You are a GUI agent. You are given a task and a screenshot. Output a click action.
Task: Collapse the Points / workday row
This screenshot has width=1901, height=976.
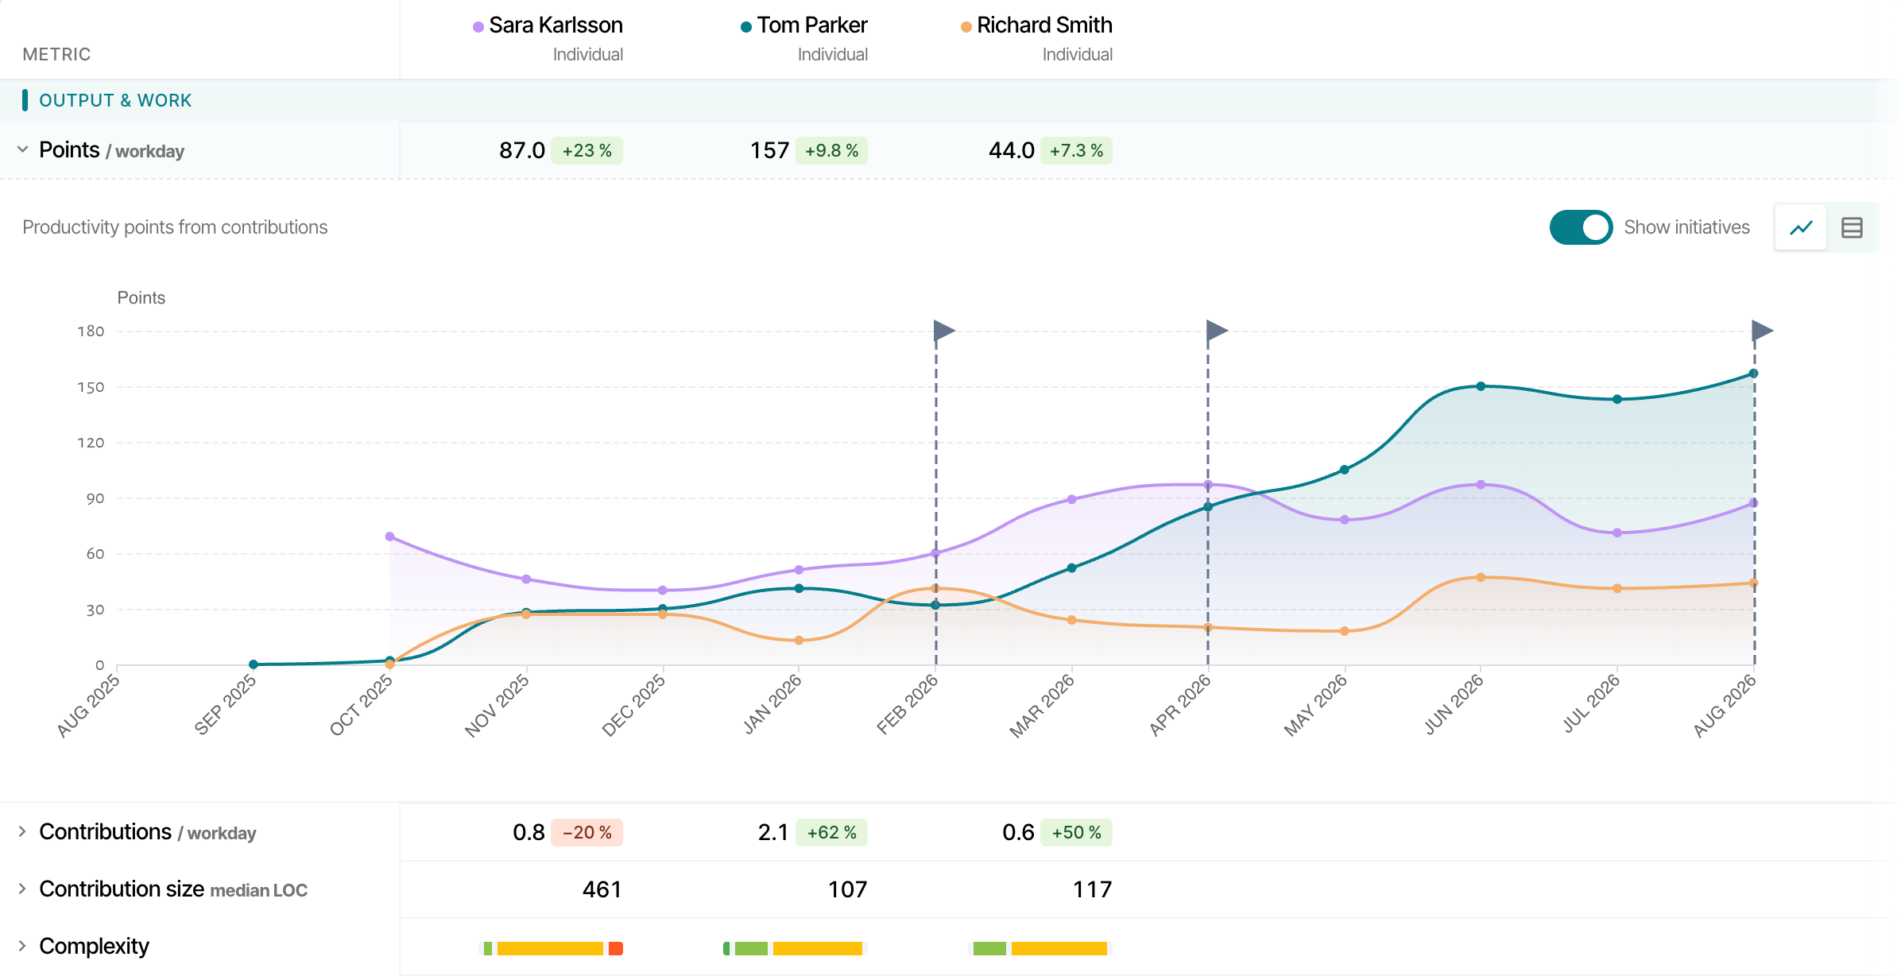(22, 149)
